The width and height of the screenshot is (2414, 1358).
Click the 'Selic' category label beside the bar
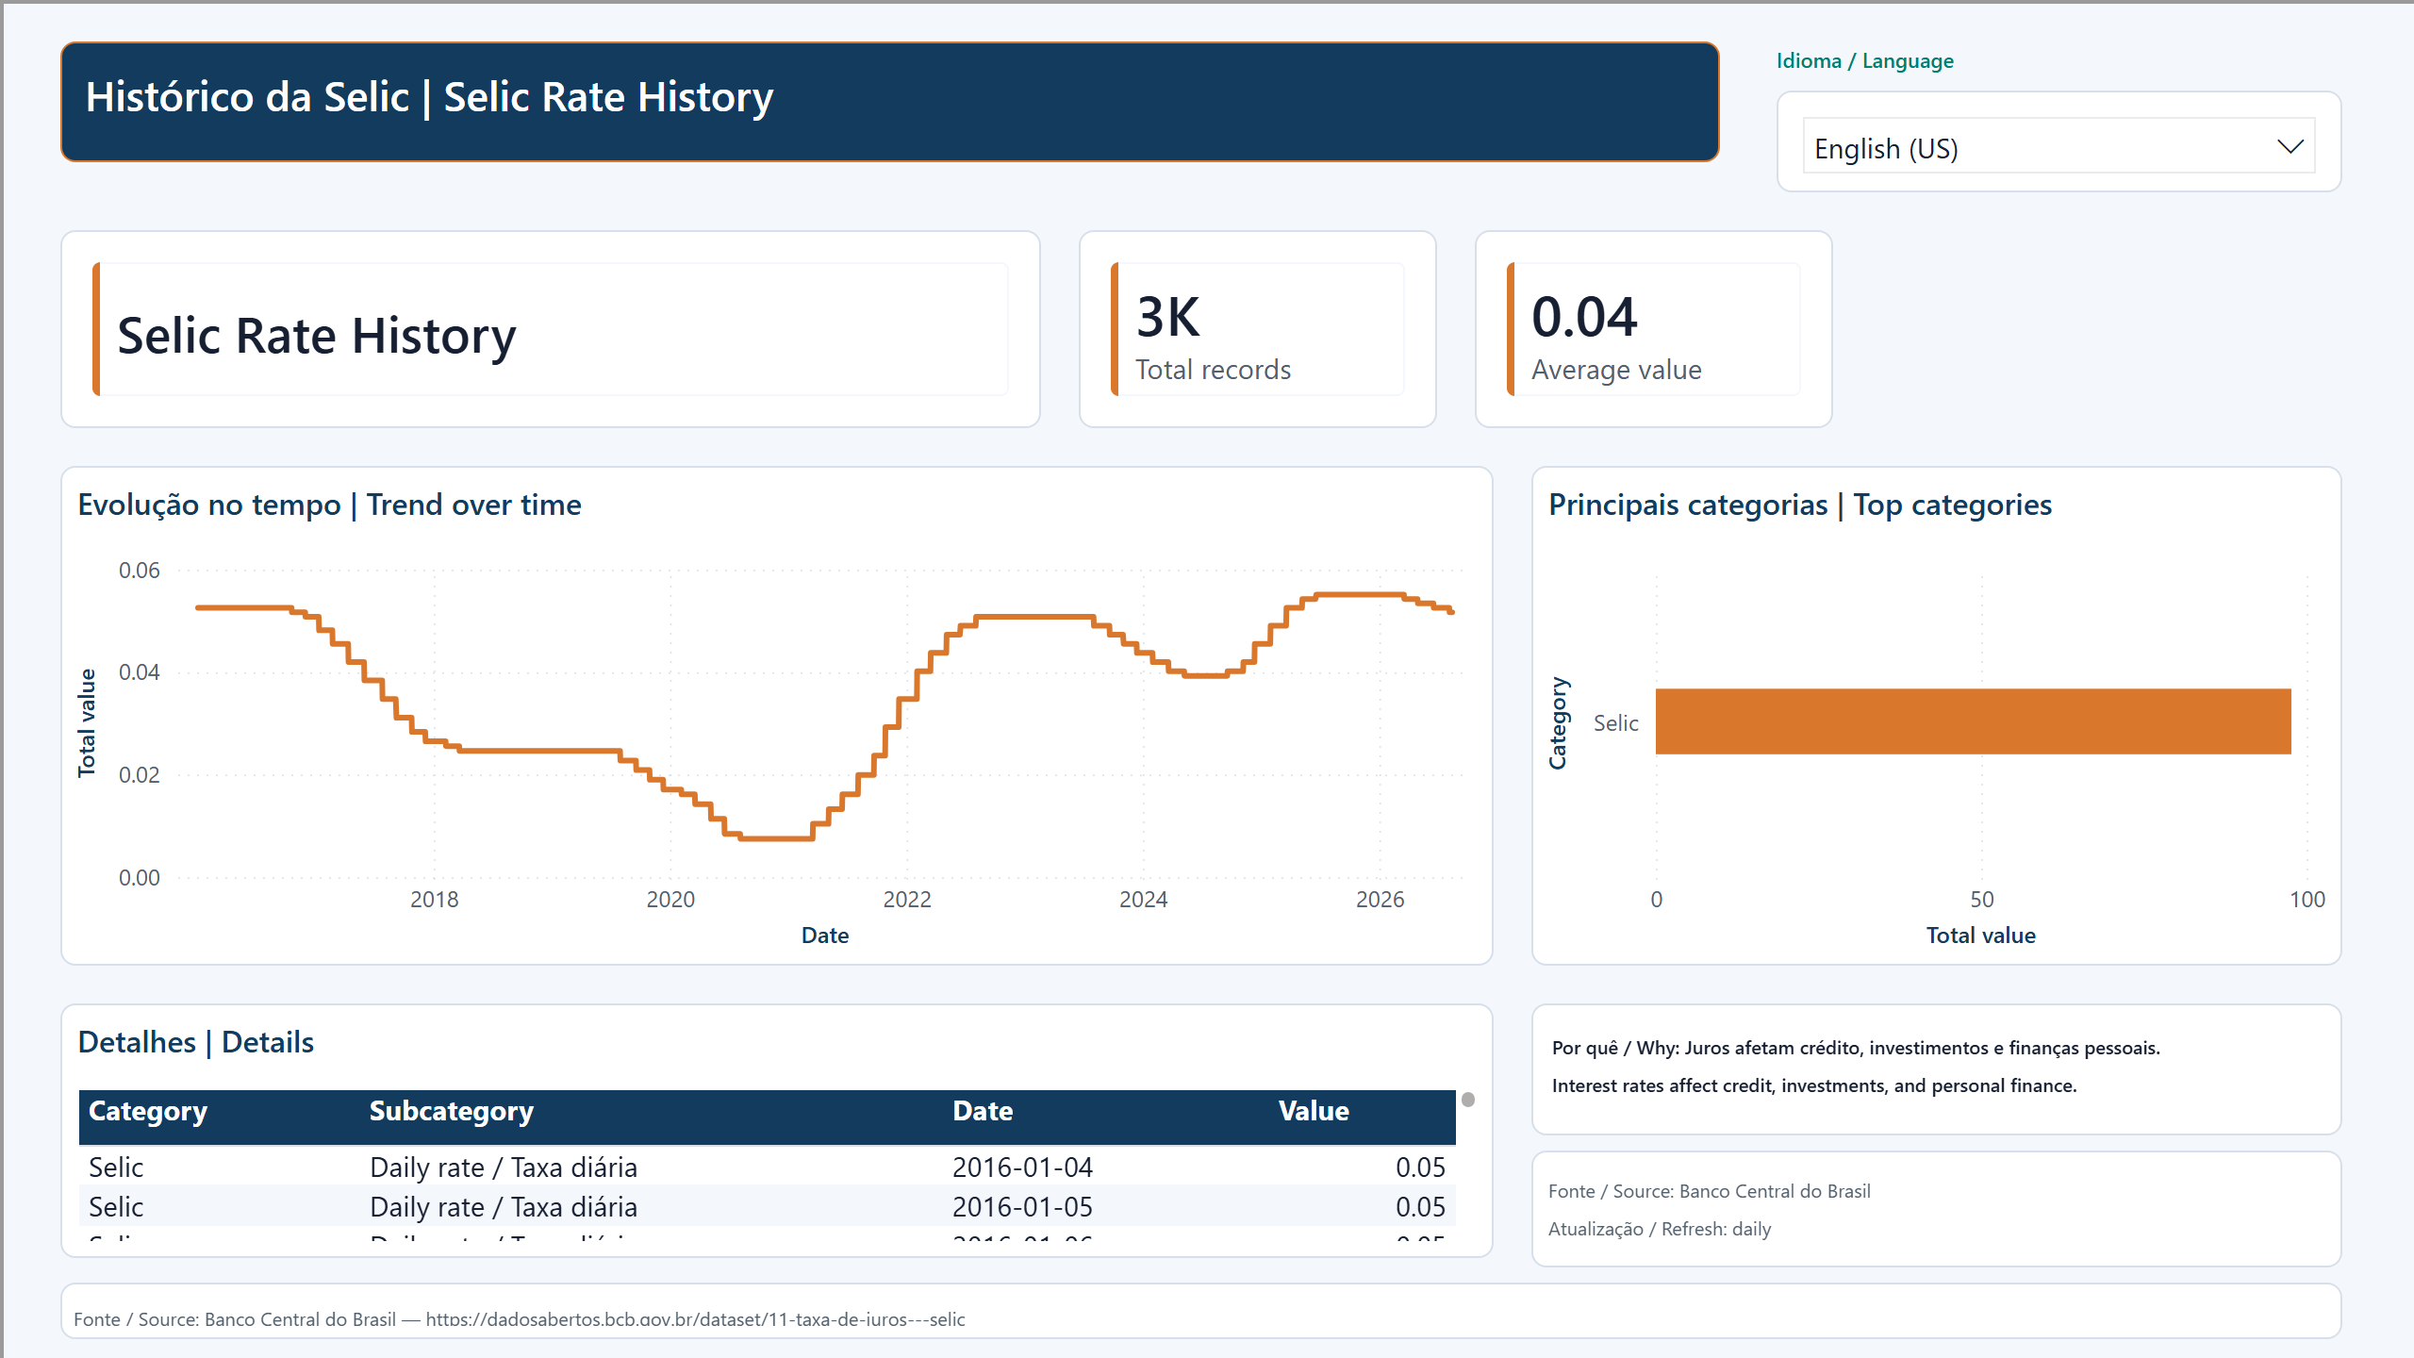1616,723
